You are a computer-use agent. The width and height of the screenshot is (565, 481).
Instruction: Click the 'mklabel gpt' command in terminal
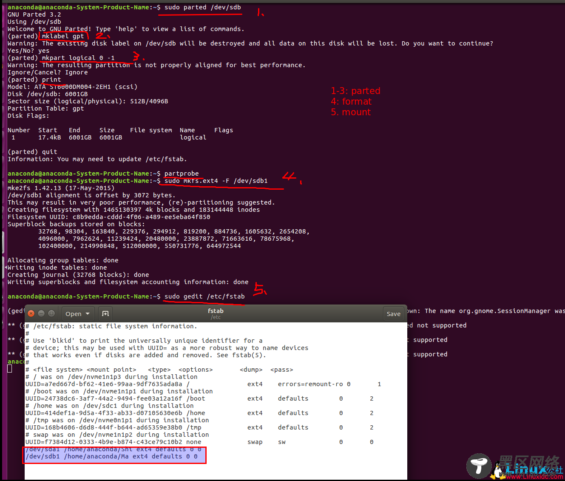[x=63, y=36]
